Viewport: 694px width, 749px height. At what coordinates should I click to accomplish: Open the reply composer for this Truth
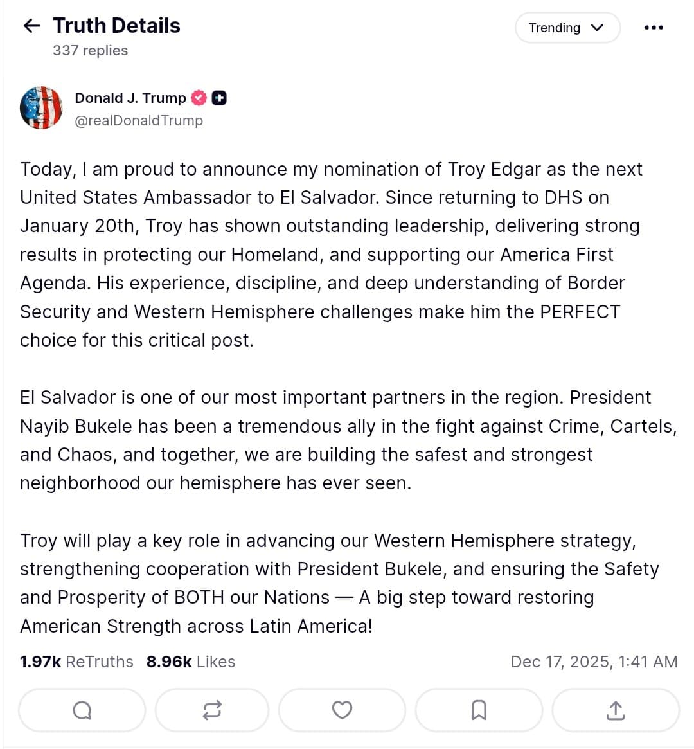(x=82, y=710)
